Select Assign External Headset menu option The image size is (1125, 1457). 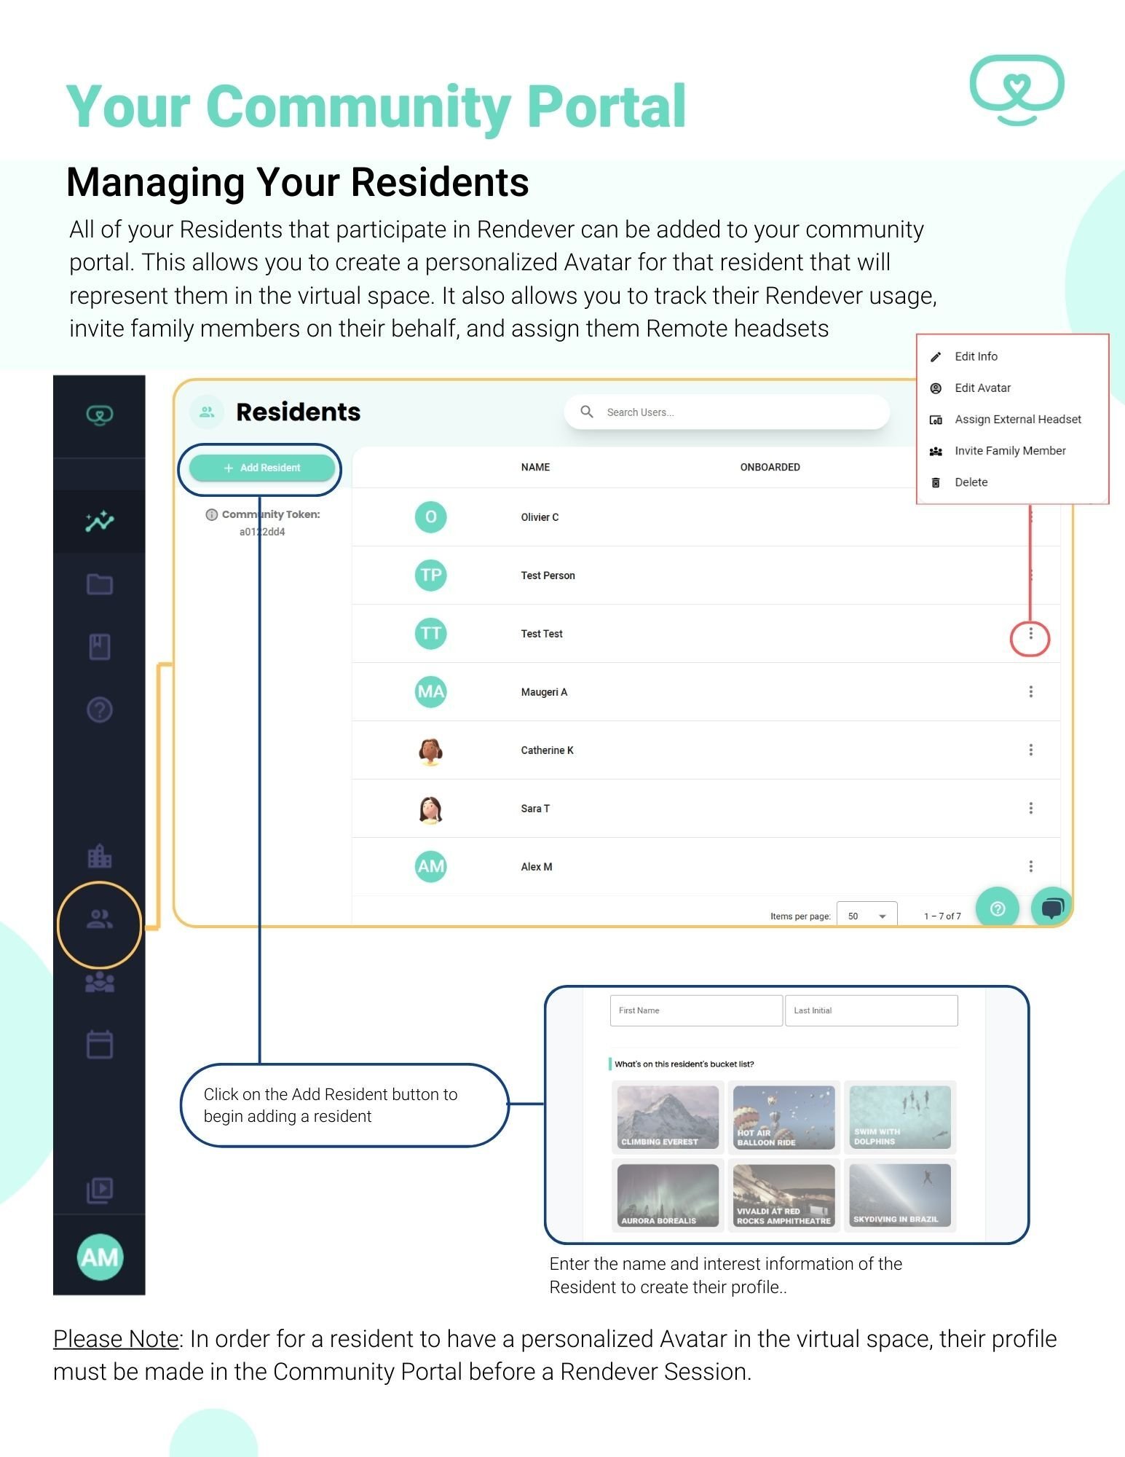pyautogui.click(x=1017, y=420)
